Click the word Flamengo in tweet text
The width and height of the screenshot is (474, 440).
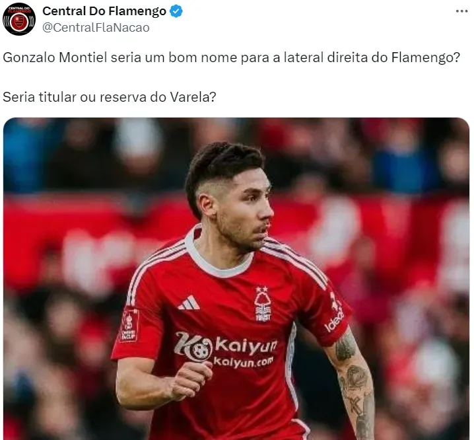[423, 57]
